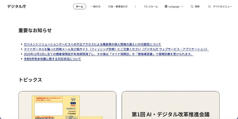Image resolution: width=238 pixels, height=119 pixels.
Task: Open 検索 search label
Action: pyautogui.click(x=197, y=7)
